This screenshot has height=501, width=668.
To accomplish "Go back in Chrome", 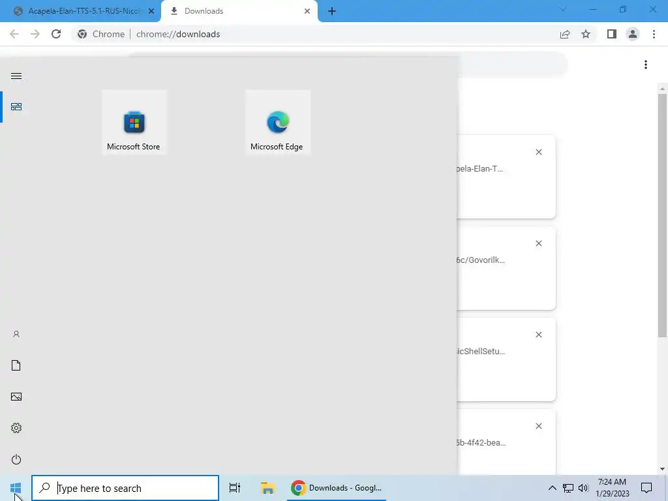I will click(14, 34).
